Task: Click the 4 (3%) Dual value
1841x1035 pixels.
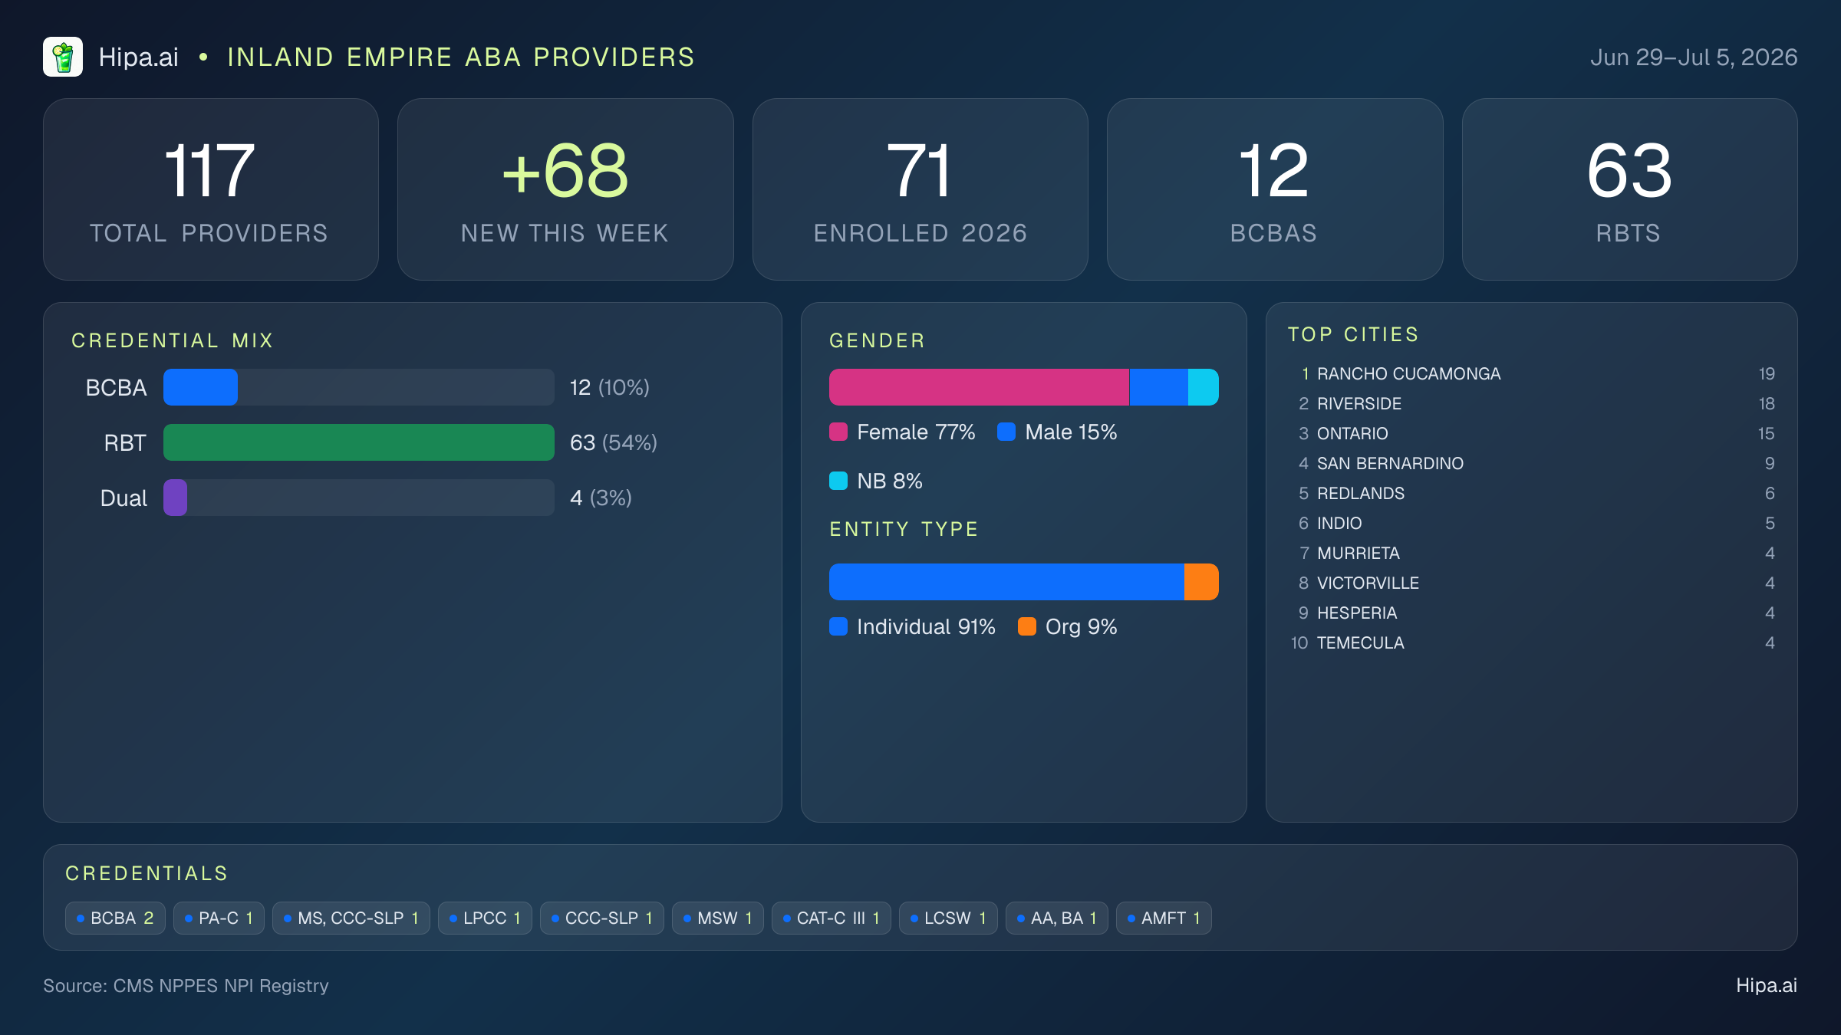Action: coord(601,498)
